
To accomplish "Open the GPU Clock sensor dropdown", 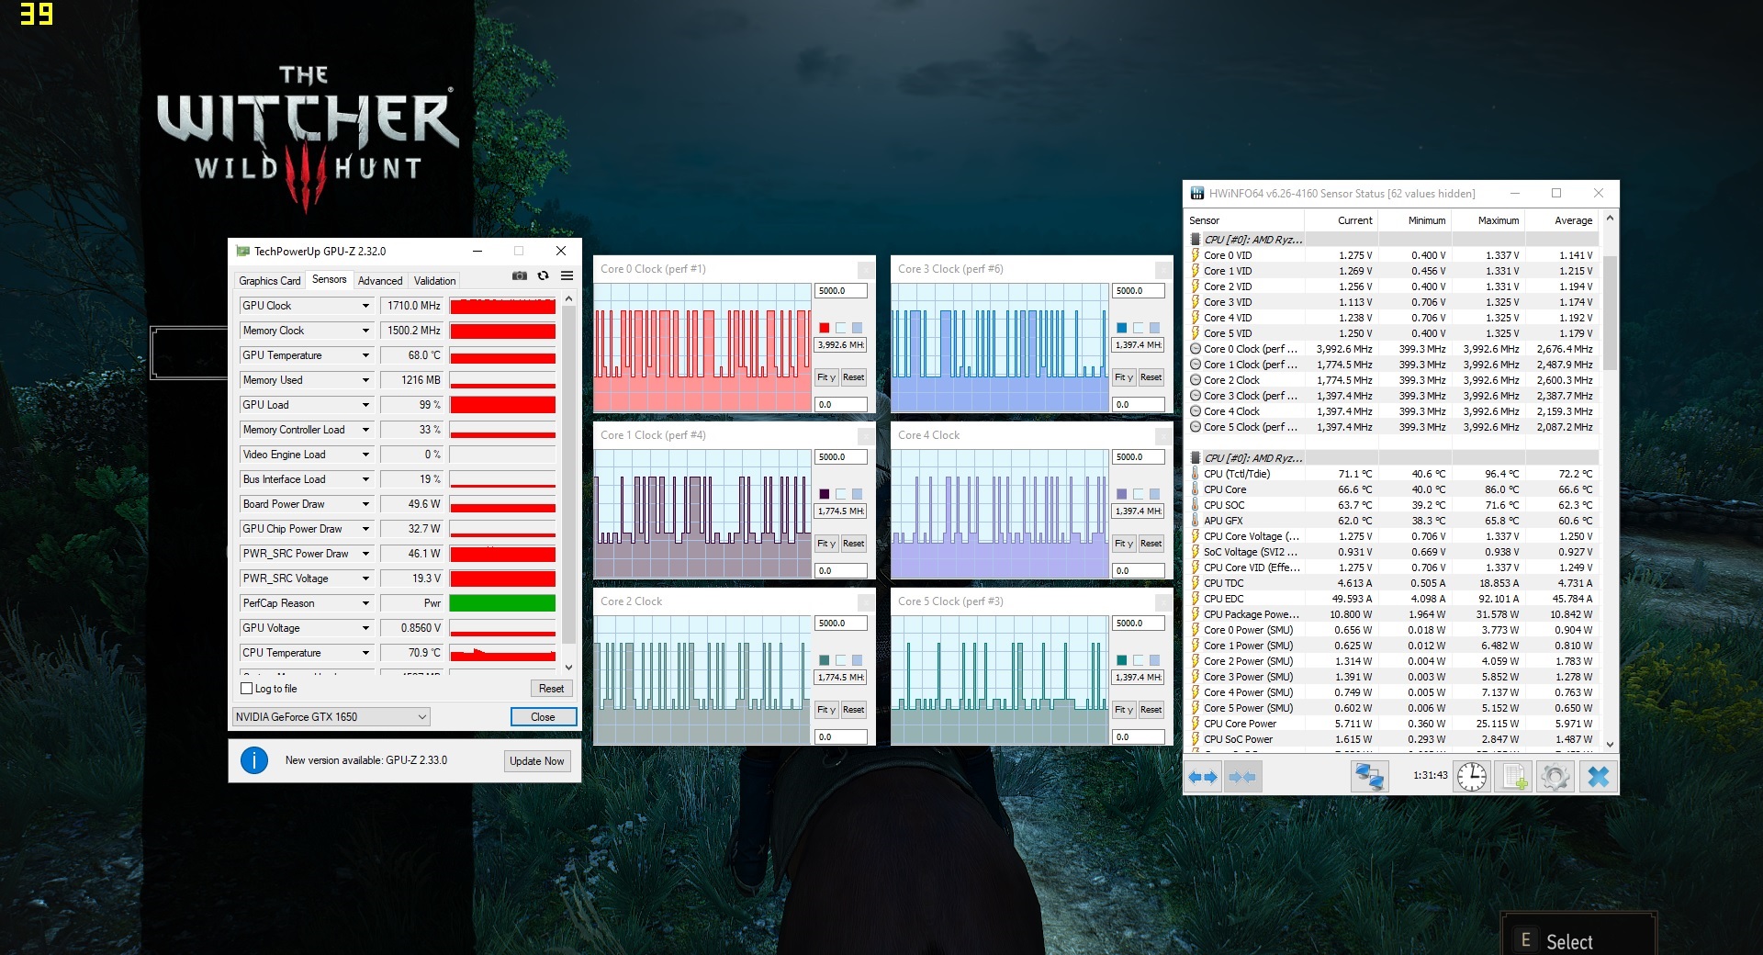I will (x=365, y=306).
